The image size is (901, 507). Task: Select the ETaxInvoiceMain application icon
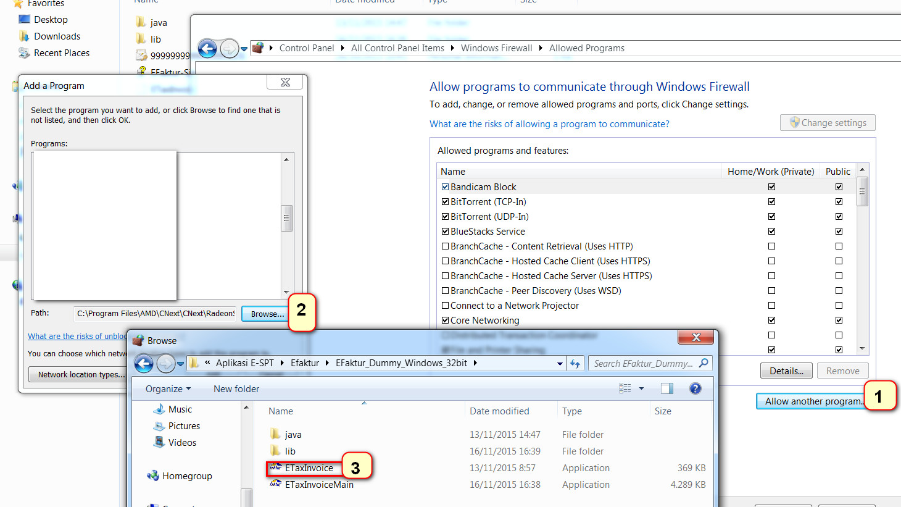click(276, 485)
